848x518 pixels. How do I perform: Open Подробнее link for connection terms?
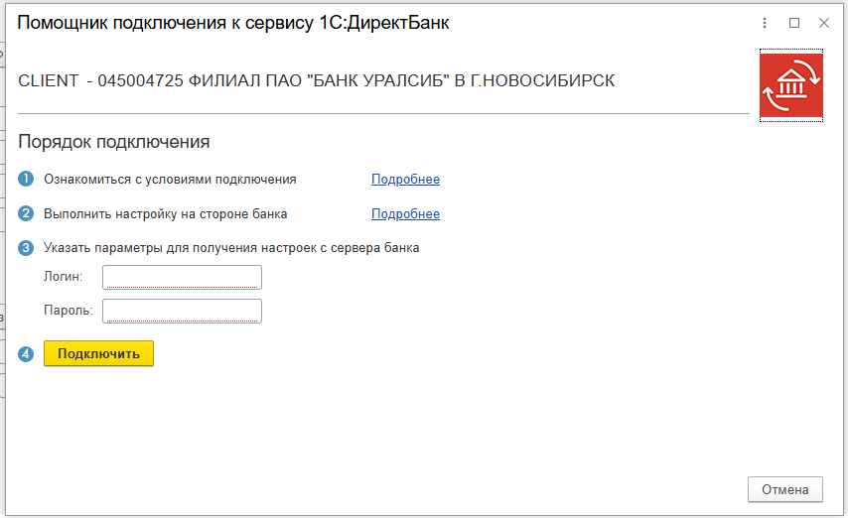[x=405, y=179]
